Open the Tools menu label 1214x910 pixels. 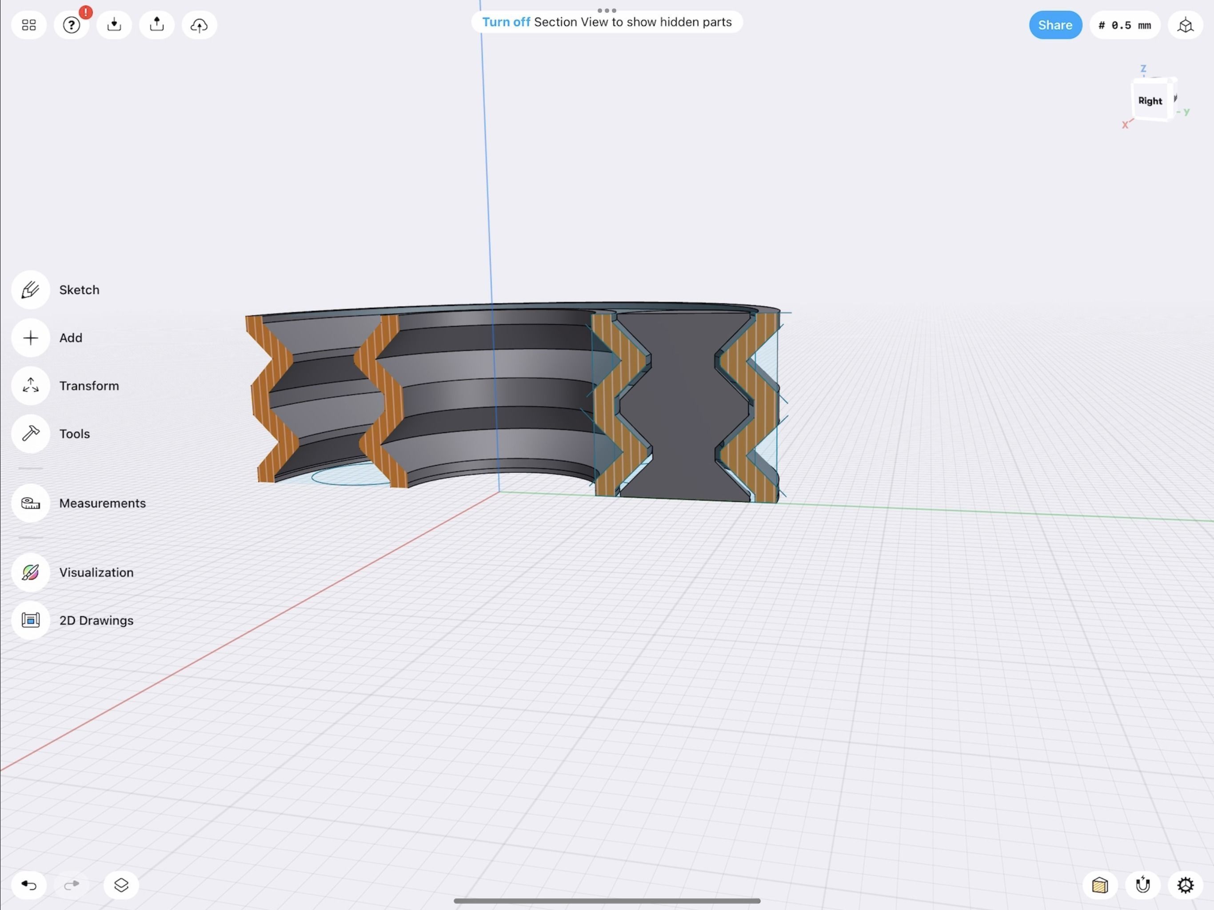[x=75, y=434]
